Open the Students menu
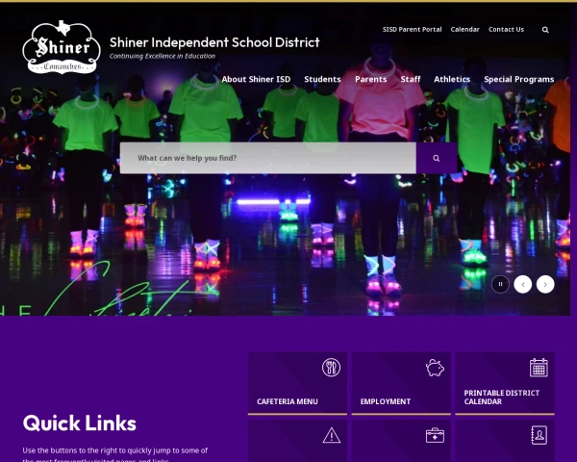Image resolution: width=577 pixels, height=462 pixels. [322, 79]
